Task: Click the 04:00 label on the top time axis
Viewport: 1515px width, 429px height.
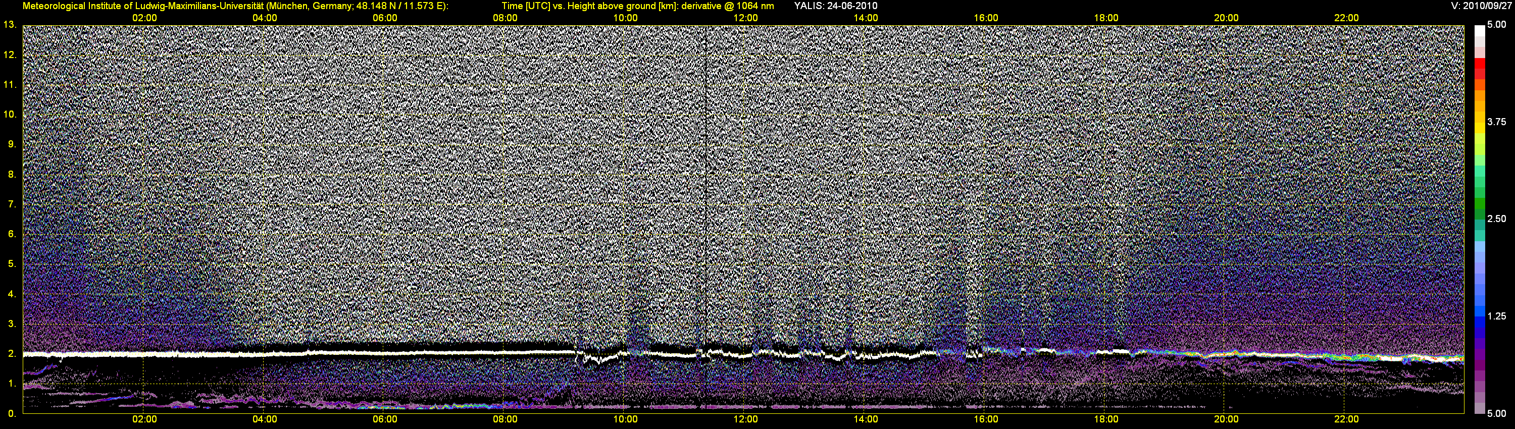Action: (x=265, y=18)
